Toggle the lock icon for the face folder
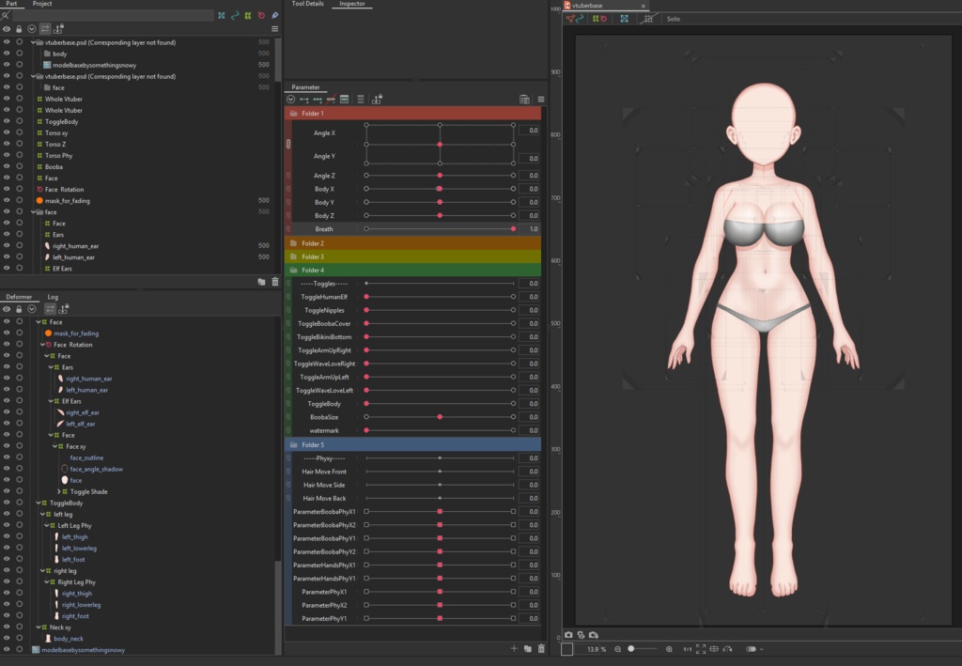 tap(19, 211)
